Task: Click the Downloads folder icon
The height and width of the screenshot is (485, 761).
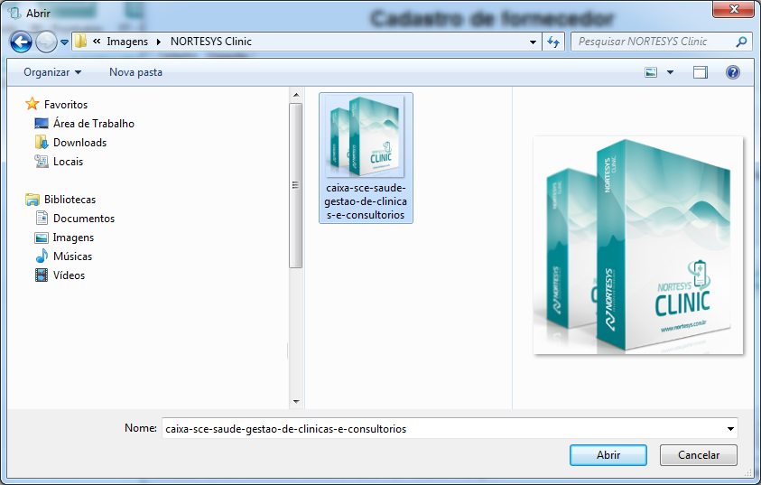Action: pyautogui.click(x=42, y=142)
